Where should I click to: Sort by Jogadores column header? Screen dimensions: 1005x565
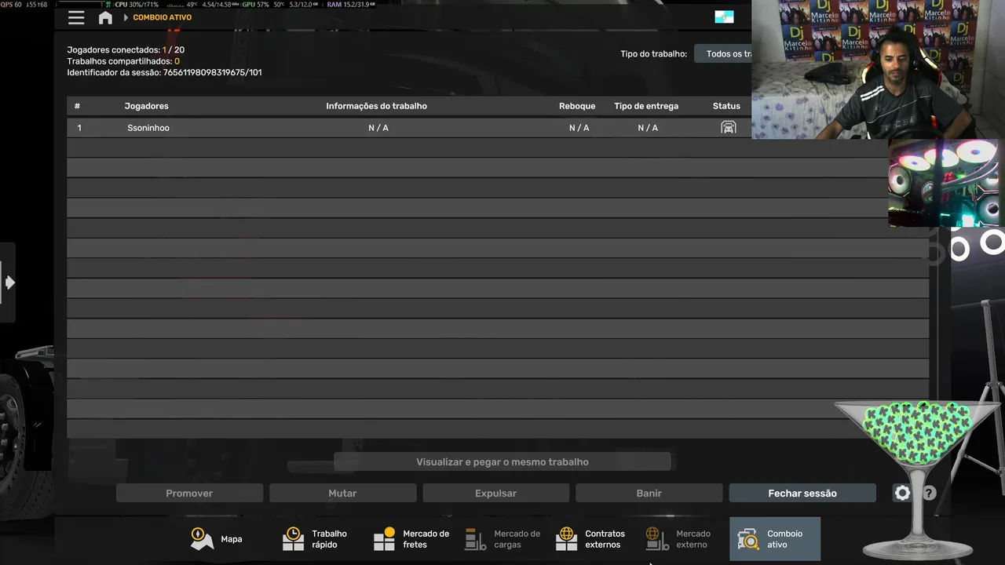[x=146, y=106]
